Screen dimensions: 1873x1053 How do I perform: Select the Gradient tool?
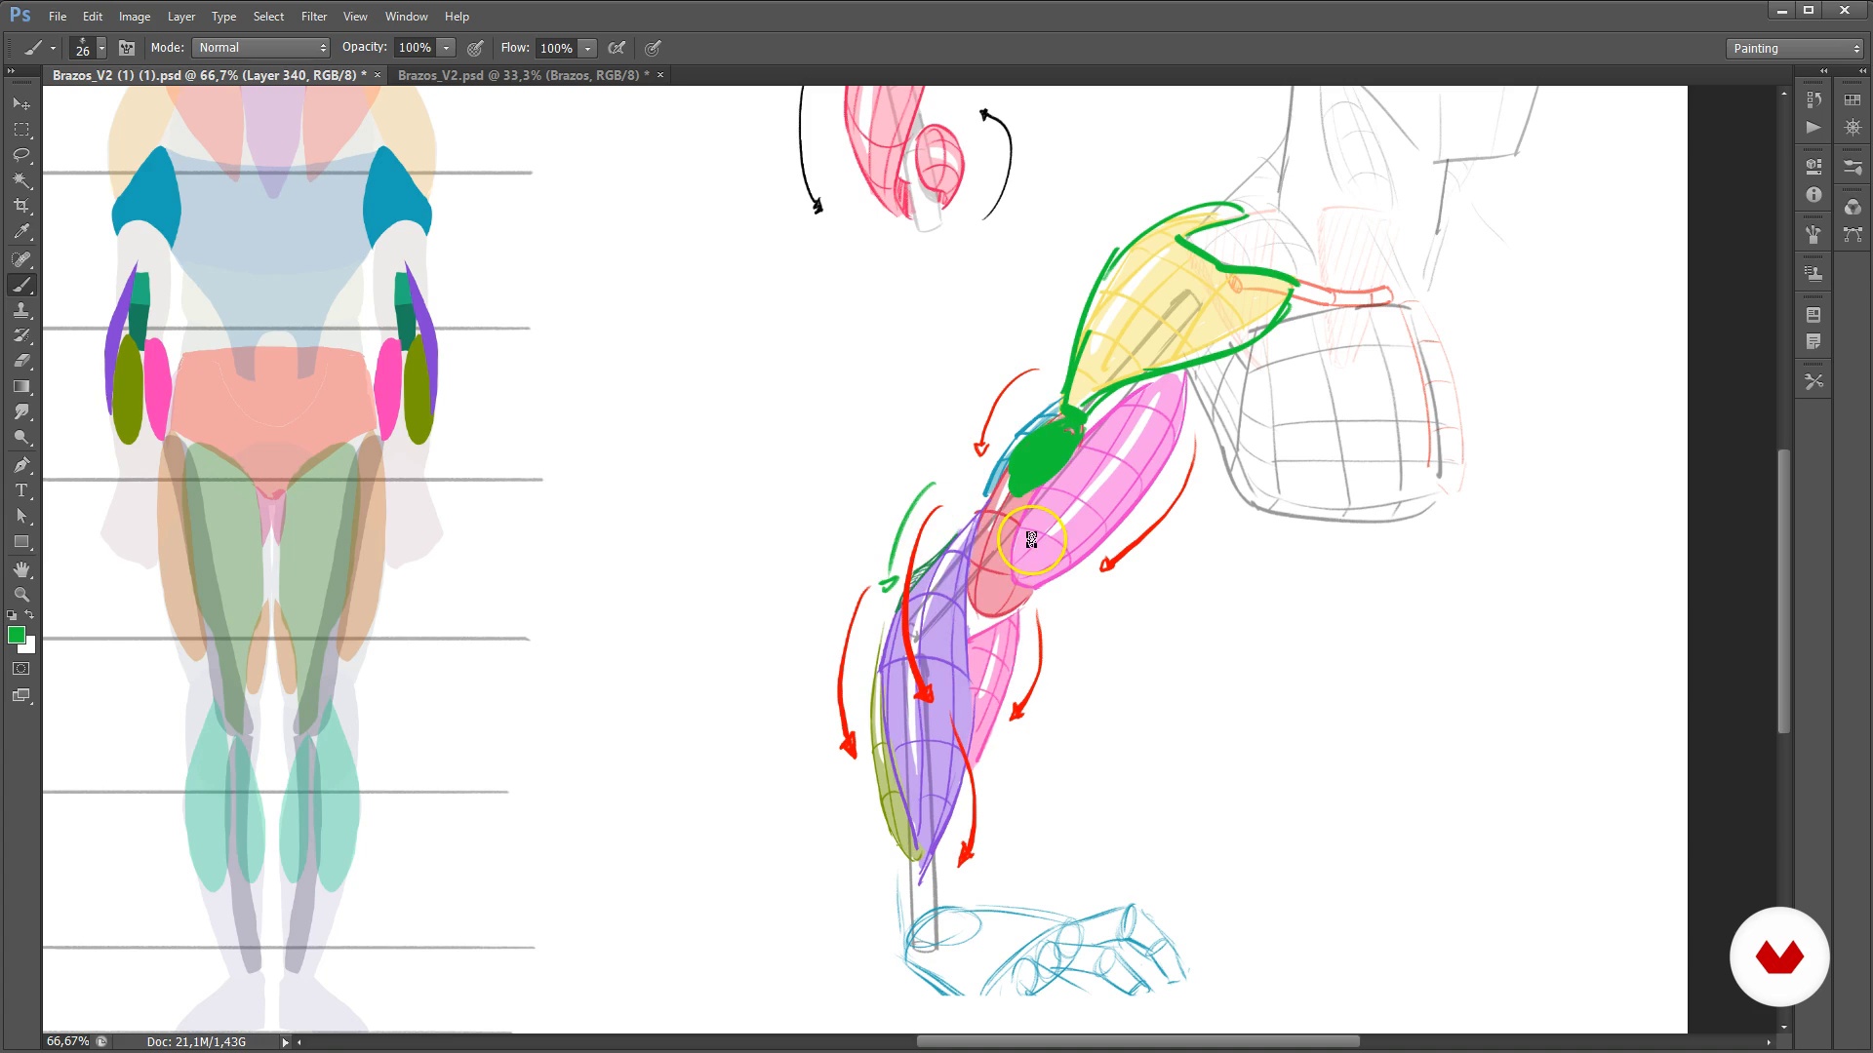(x=21, y=387)
